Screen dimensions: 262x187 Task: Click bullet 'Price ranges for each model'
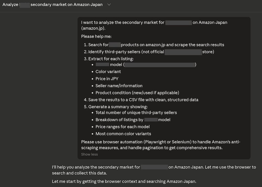coord(122,126)
